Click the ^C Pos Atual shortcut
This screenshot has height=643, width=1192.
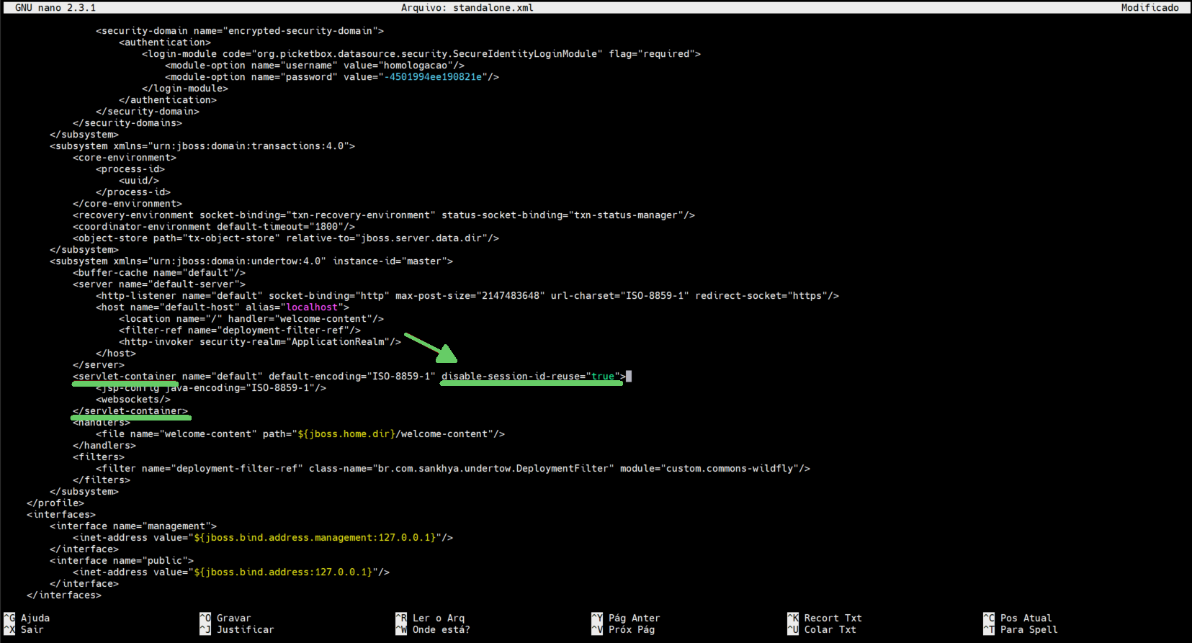click(x=1018, y=618)
